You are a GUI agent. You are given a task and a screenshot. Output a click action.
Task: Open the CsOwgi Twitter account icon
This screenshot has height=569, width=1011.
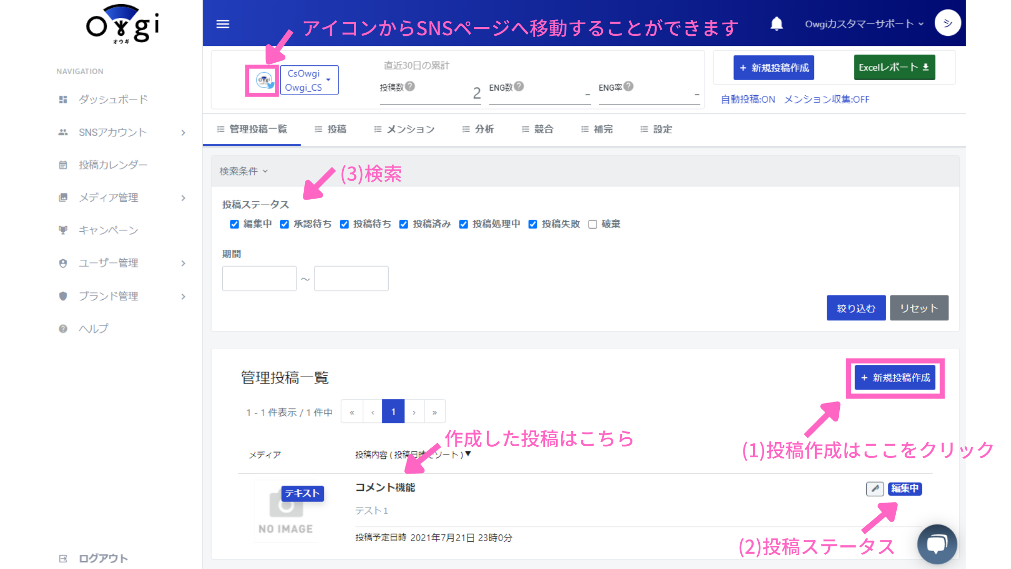click(x=264, y=80)
